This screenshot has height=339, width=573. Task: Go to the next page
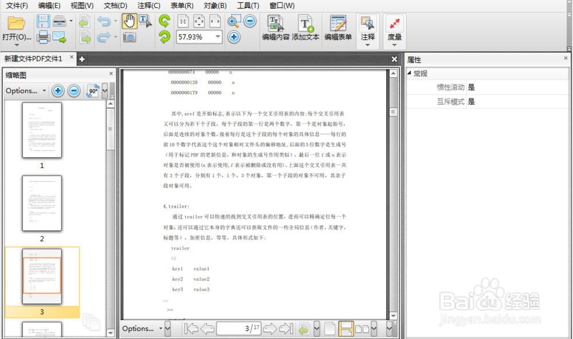[x=270, y=329]
